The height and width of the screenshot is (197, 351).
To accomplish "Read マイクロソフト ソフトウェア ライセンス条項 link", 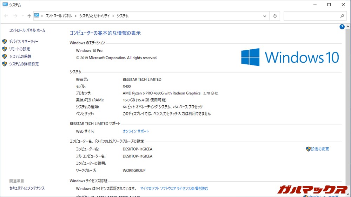I will (174, 189).
